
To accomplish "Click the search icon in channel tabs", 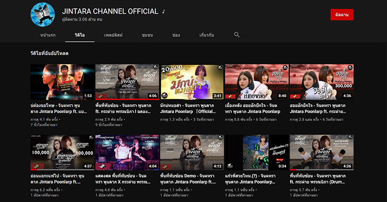I will (x=237, y=35).
